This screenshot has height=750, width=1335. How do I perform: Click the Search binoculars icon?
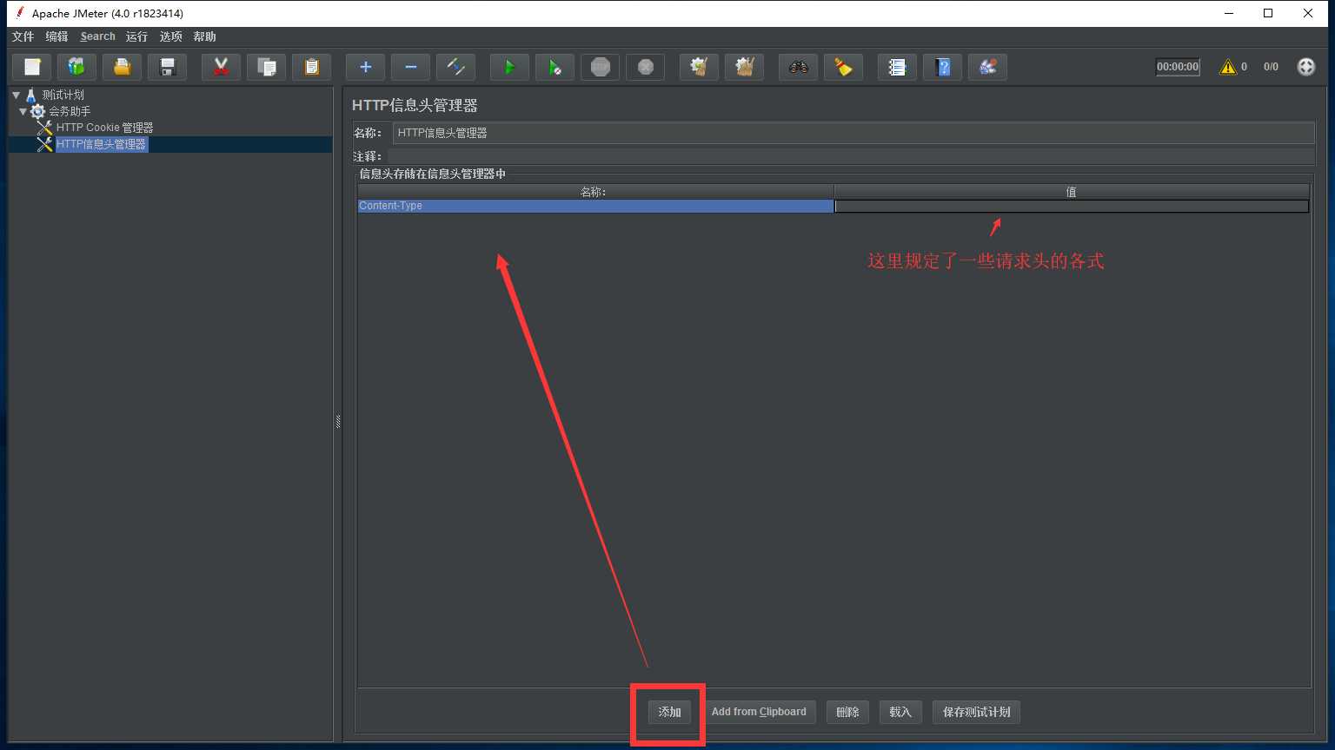pyautogui.click(x=798, y=67)
